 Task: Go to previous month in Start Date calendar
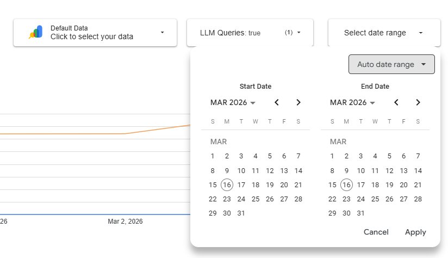(x=277, y=102)
